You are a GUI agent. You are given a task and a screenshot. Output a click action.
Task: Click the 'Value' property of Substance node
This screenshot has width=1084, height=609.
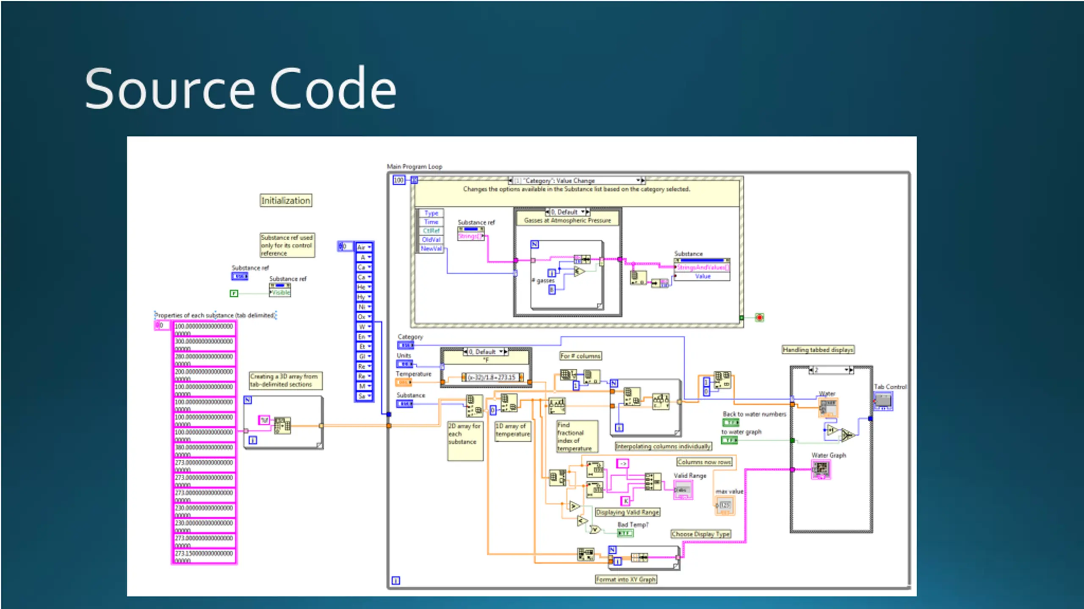(702, 276)
